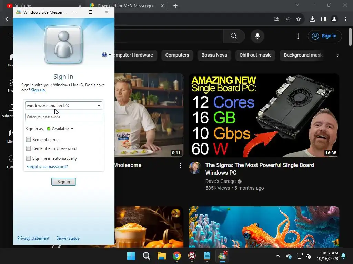Click the Sign in button in Messenger
Viewport: 353px width, 264px height.
[x=64, y=181]
